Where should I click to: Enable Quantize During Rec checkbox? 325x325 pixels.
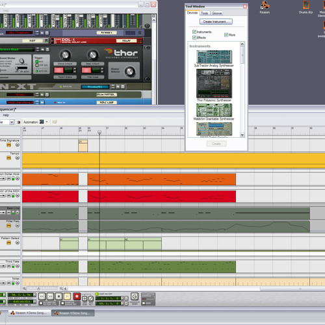(62, 303)
